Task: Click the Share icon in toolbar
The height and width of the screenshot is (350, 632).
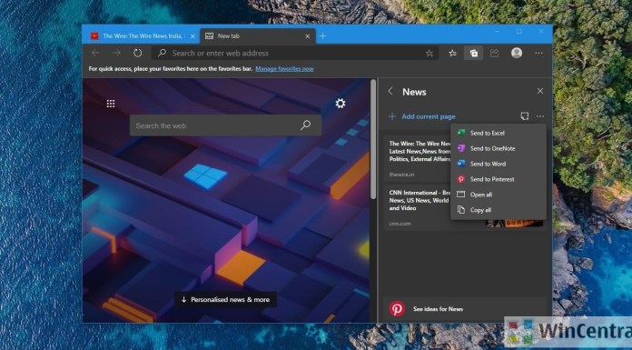Action: click(x=495, y=53)
